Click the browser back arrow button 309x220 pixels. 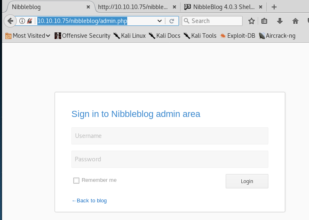pyautogui.click(x=10, y=21)
